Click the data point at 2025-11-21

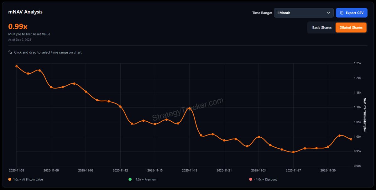[x=224, y=140]
